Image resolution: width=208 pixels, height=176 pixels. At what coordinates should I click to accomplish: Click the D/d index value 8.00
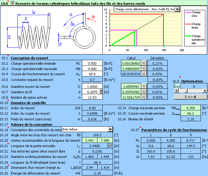click(92, 108)
